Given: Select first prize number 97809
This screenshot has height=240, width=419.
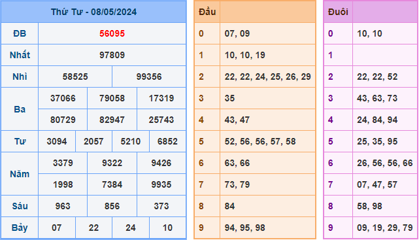Looking at the screenshot, I should 112,55.
